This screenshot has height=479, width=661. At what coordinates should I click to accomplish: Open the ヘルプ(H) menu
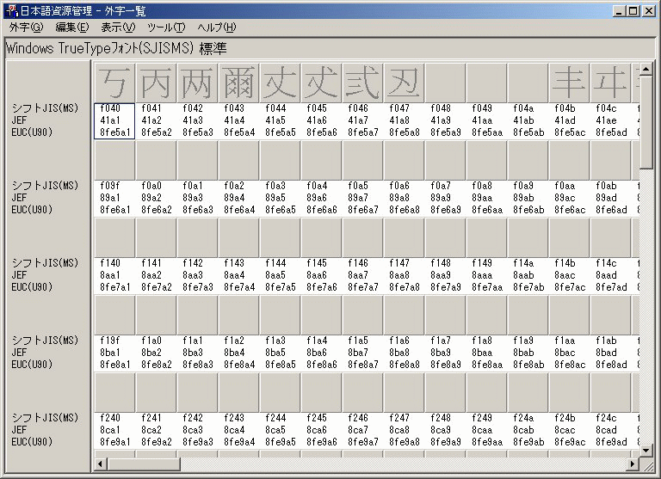[216, 28]
